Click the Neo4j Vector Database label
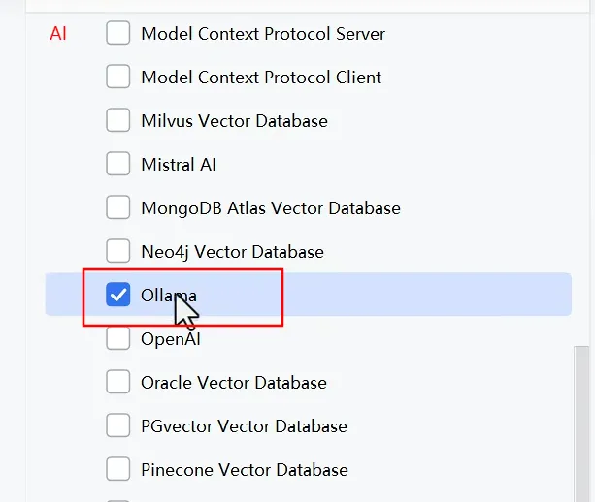Screen dimensions: 595x502 pyautogui.click(x=232, y=252)
